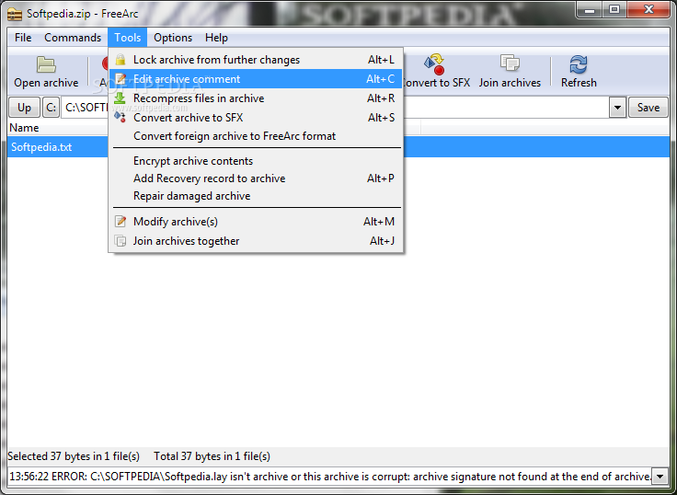Expand the path history dropdown arrow
This screenshot has width=677, height=495.
617,107
